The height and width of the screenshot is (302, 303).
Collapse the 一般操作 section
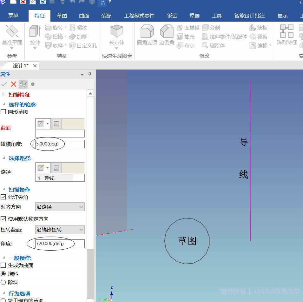4,257
